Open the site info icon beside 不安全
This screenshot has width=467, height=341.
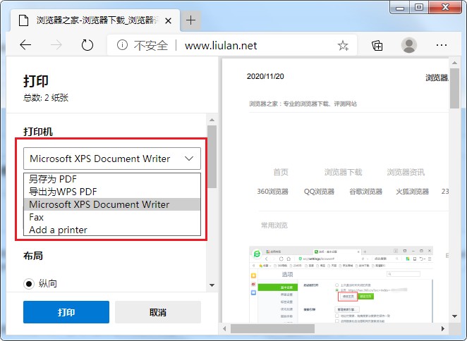pyautogui.click(x=123, y=45)
